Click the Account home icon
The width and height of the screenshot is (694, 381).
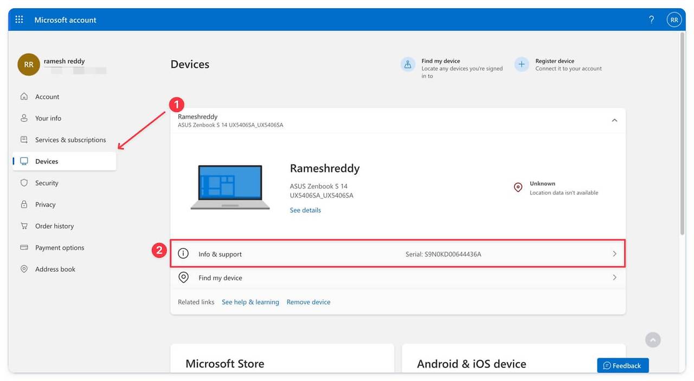[24, 96]
